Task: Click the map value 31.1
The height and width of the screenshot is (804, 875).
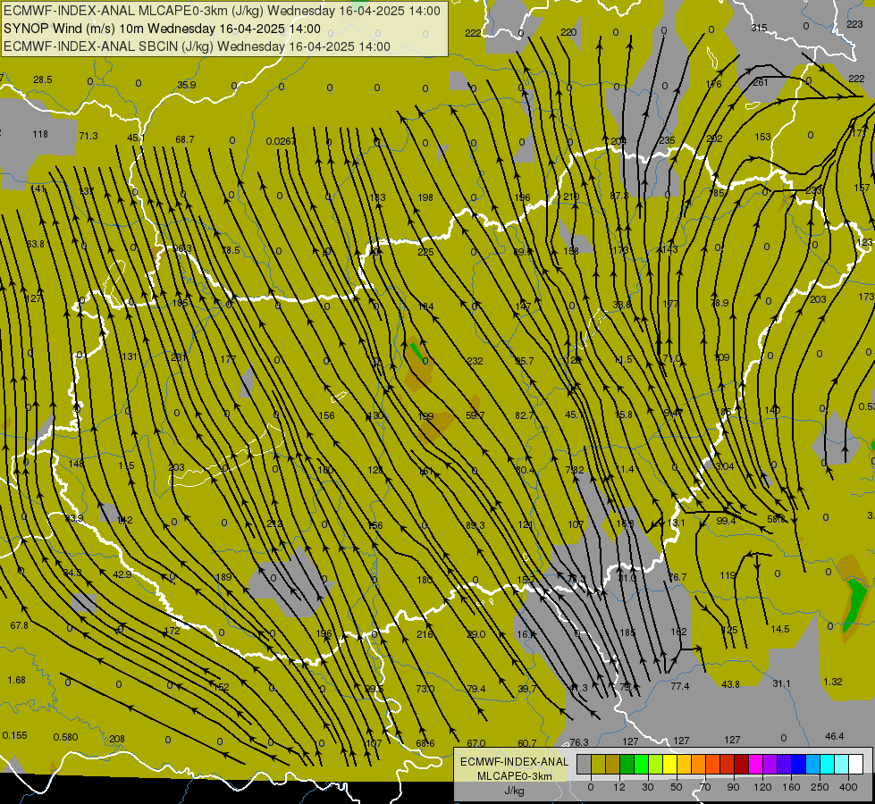Action: pyautogui.click(x=781, y=683)
